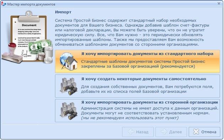
Task: Click the house and globe standard set icon
Action: coord(69,61)
